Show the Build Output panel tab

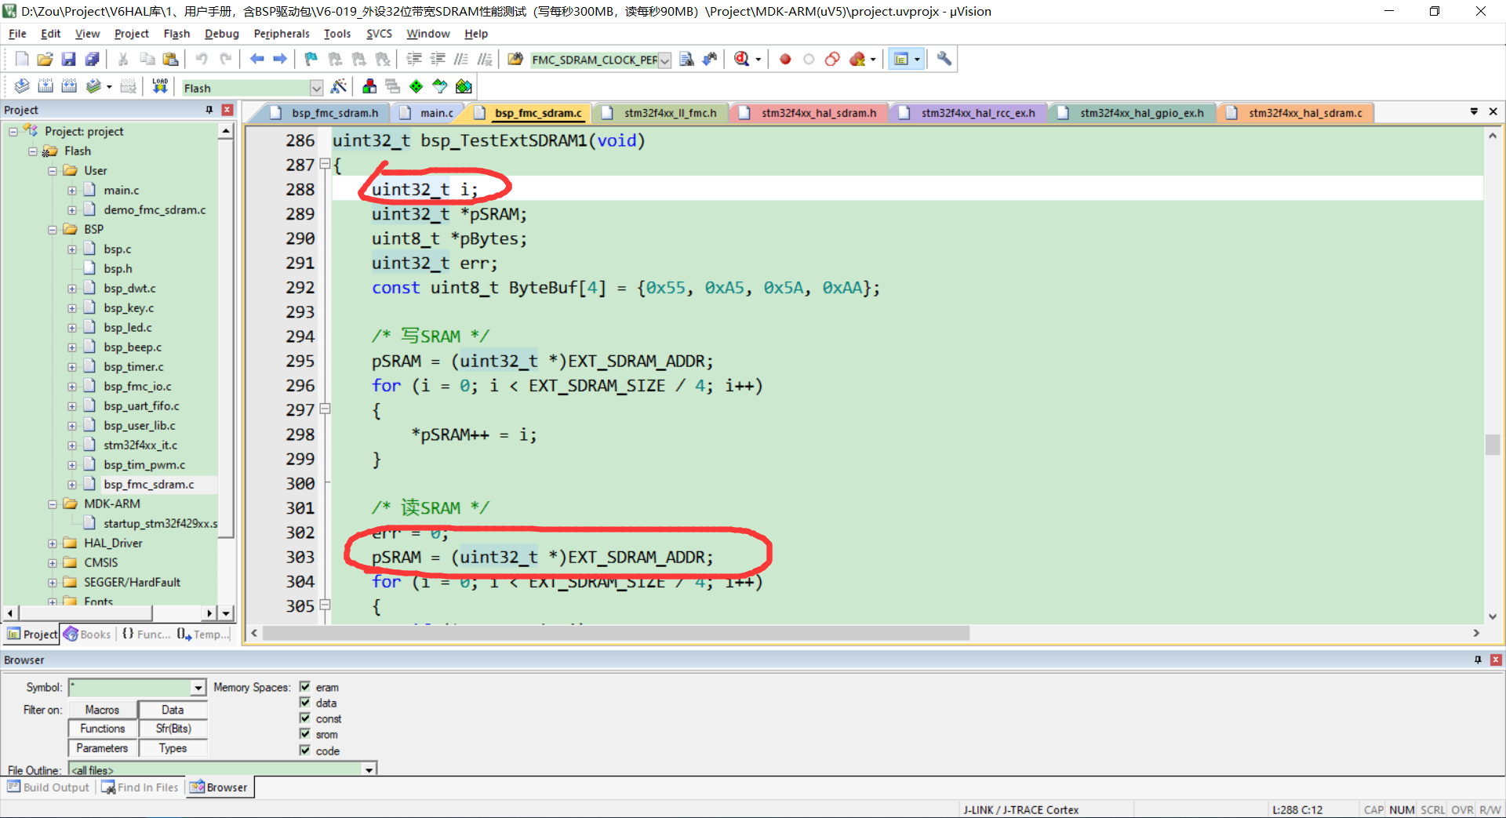[x=49, y=787]
